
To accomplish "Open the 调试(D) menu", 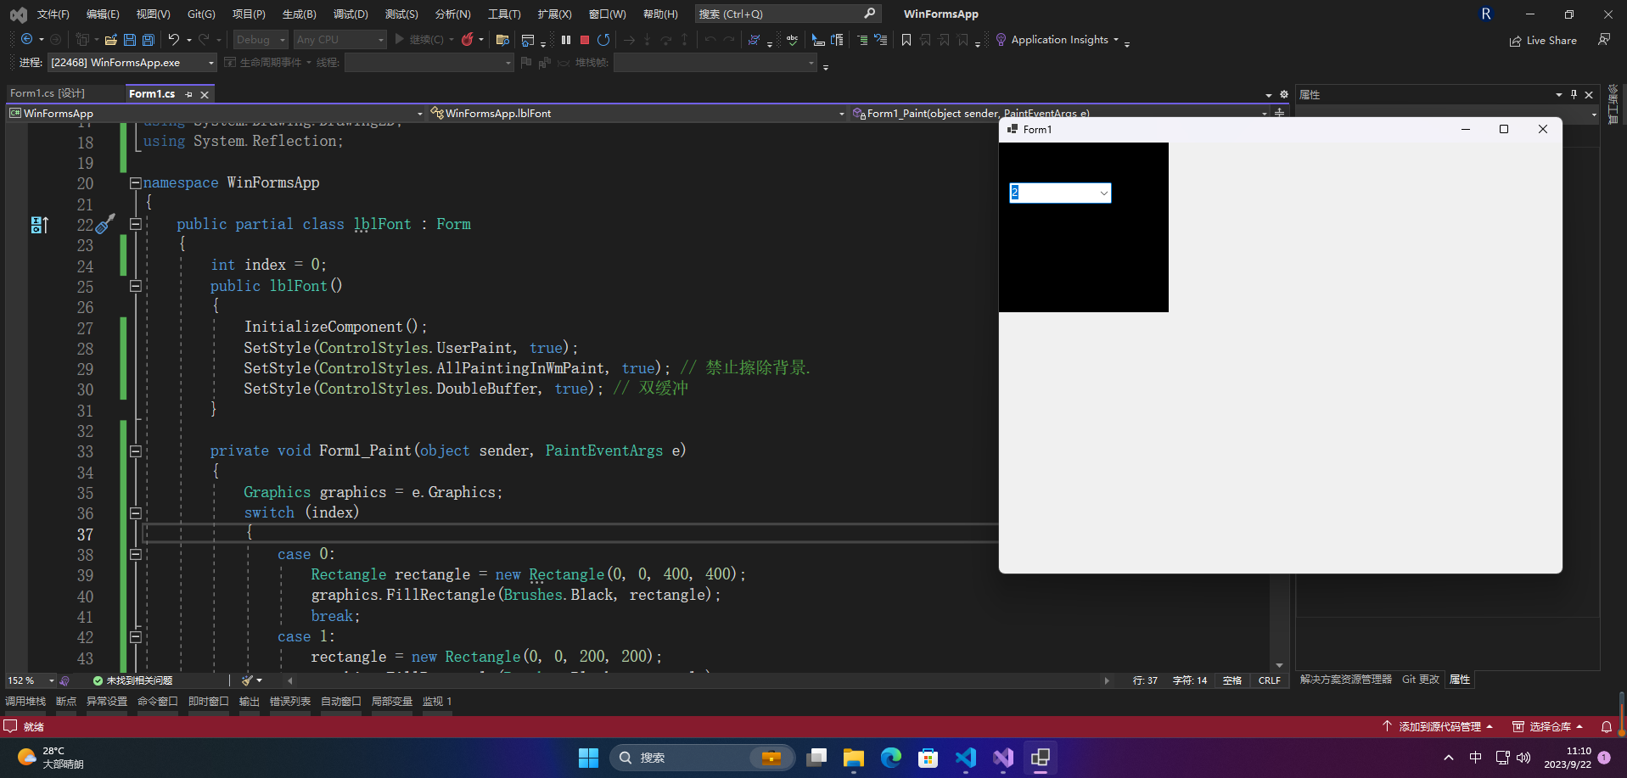I will click(351, 14).
